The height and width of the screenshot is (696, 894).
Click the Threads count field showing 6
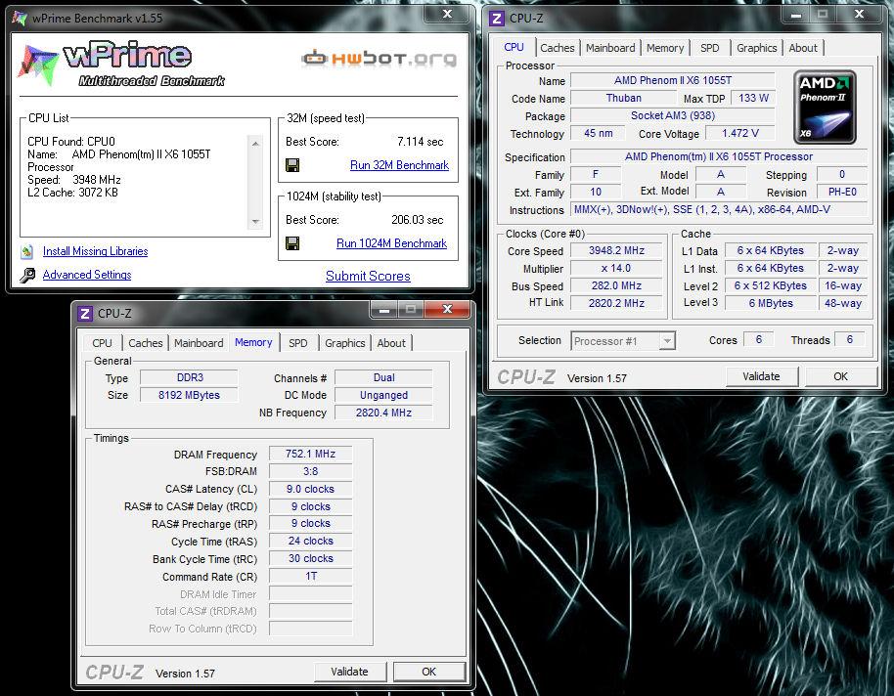(849, 340)
